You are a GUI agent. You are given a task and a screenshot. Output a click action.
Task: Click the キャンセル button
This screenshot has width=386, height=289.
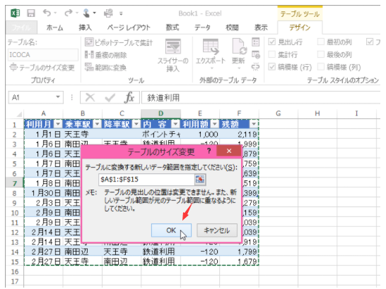pyautogui.click(x=217, y=230)
